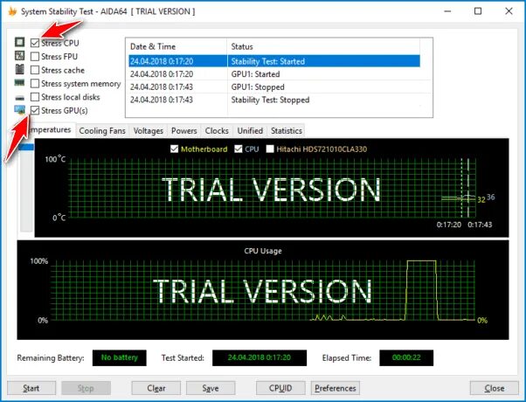
Task: Select the 'Stability Test: Stopped' log row
Action: coord(274,100)
